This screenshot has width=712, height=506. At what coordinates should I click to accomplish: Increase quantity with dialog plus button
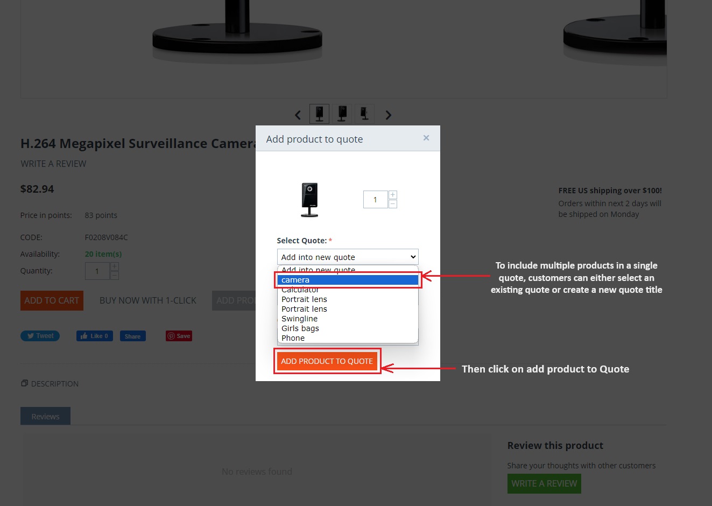point(393,195)
